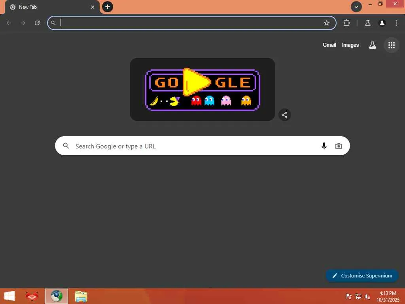Image resolution: width=405 pixels, height=304 pixels.
Task: Open the Images link
Action: tap(350, 45)
